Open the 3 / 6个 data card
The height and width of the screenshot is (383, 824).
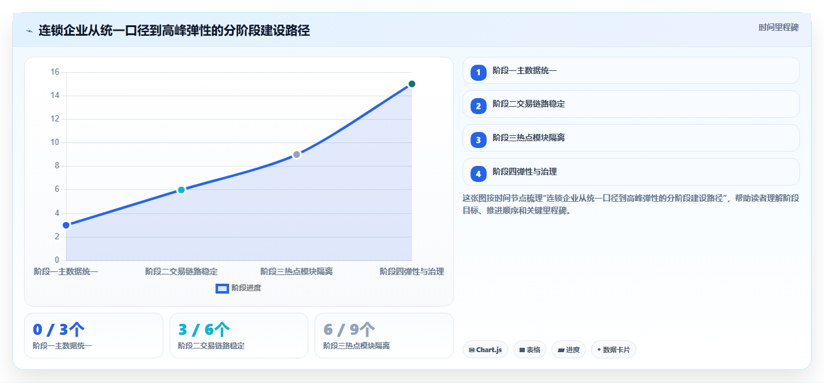pos(239,336)
